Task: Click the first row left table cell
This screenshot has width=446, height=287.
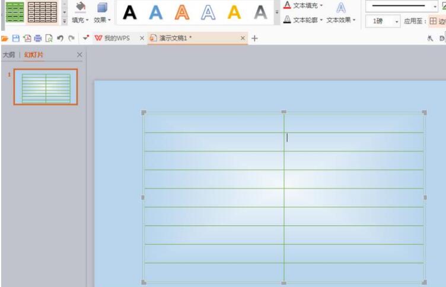Action: (214, 123)
